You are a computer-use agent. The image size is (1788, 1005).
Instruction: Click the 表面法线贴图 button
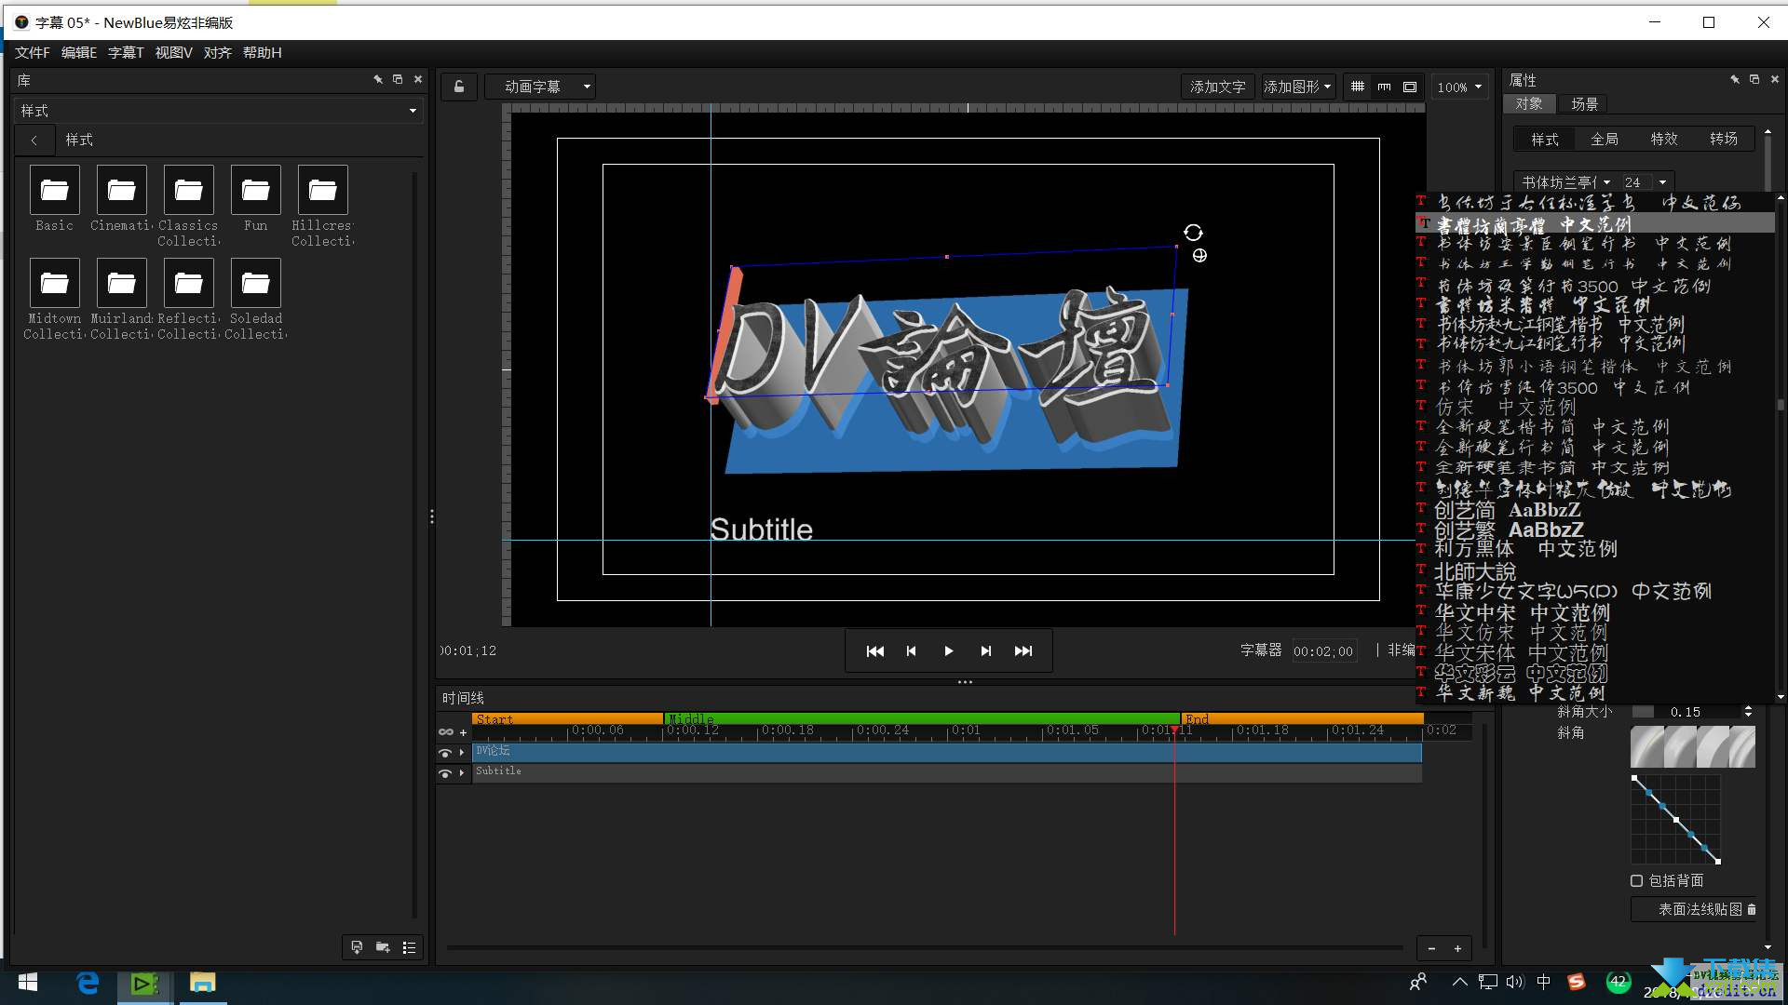(1694, 909)
